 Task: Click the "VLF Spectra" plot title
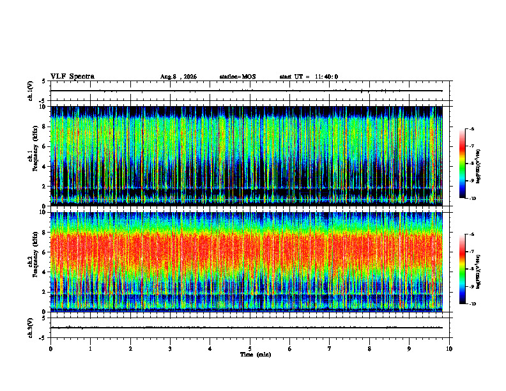pyautogui.click(x=72, y=77)
